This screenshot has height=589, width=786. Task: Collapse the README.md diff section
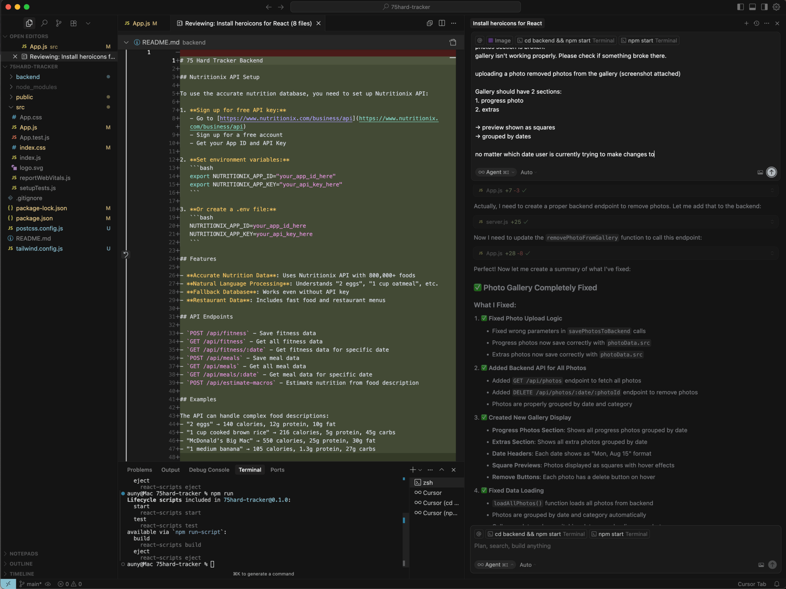(126, 43)
